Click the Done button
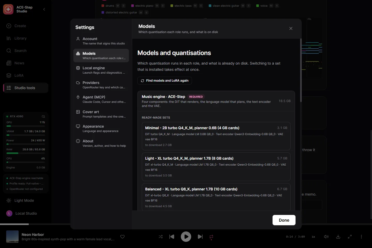The image size is (372, 248). pyautogui.click(x=284, y=220)
